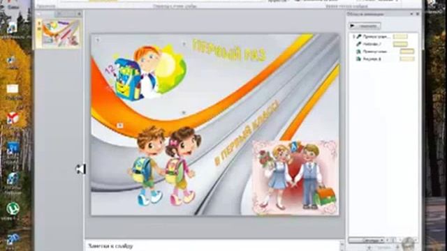Open the animation pane options dropdown arrow
The image size is (447, 251).
pyautogui.click(x=411, y=14)
